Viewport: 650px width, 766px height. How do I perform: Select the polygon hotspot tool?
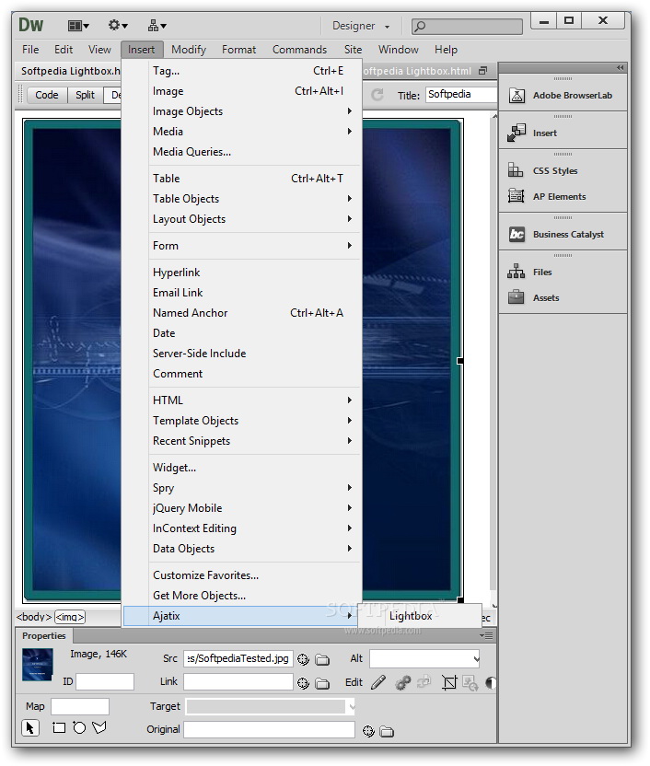pos(99,728)
